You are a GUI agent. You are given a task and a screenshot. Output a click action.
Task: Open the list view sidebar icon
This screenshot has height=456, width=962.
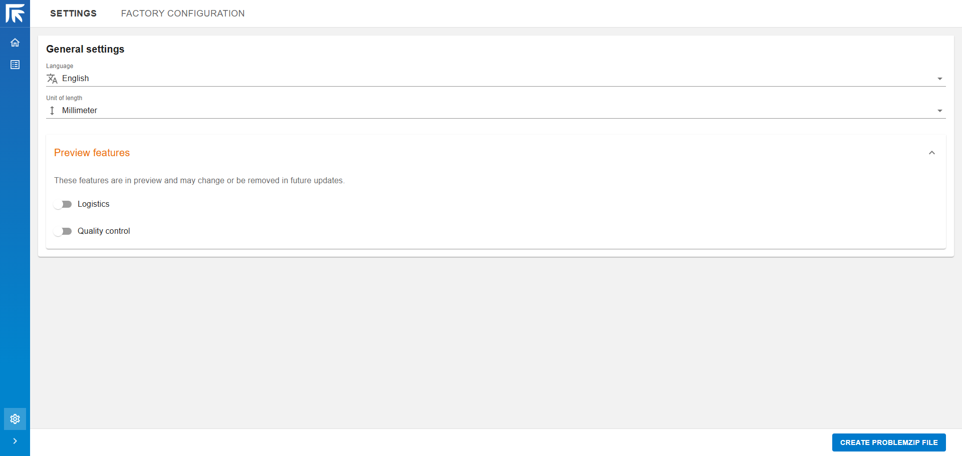15,65
